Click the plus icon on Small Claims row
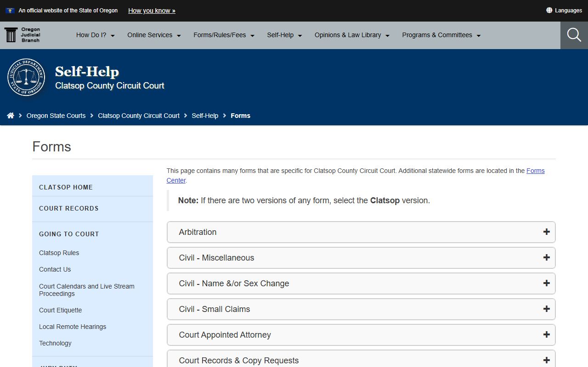This screenshot has height=367, width=588. pos(546,309)
